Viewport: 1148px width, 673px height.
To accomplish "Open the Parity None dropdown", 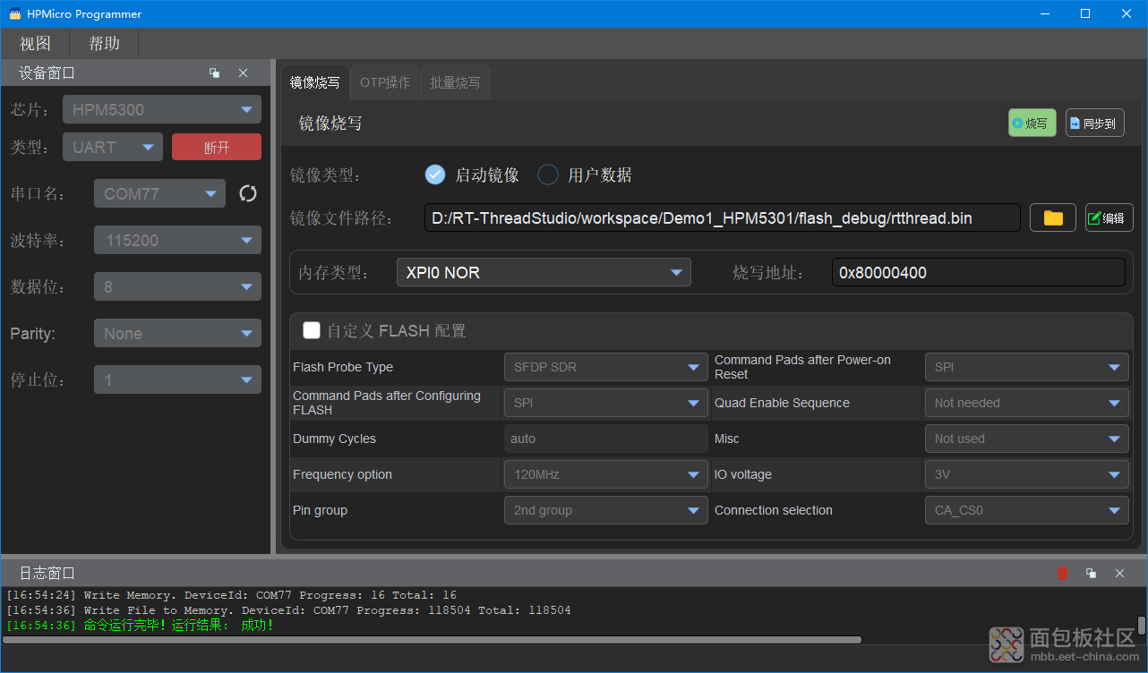I will [x=177, y=333].
